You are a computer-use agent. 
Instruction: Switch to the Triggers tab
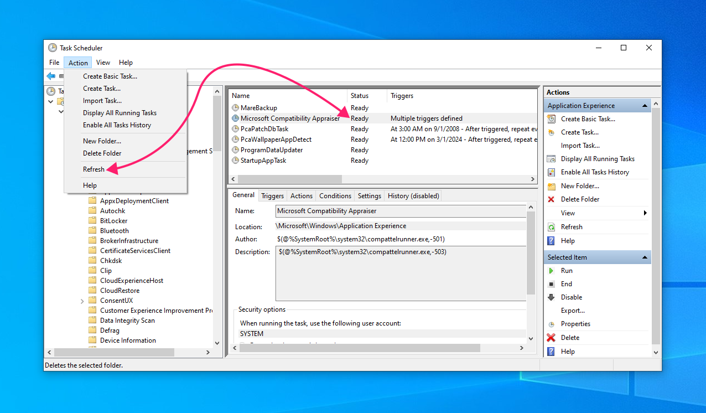pyautogui.click(x=272, y=196)
